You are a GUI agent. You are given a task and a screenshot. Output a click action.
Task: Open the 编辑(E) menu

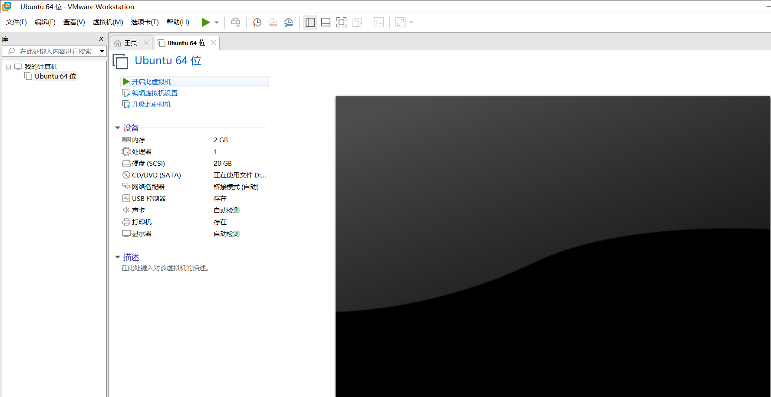[45, 22]
